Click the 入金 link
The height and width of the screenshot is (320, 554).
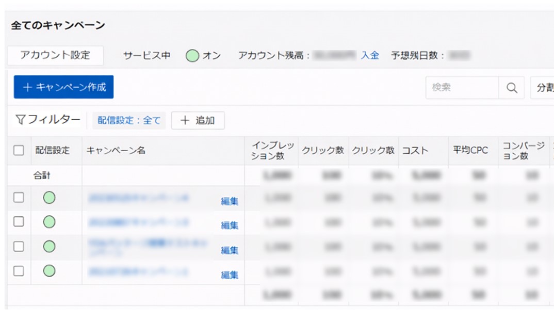370,56
